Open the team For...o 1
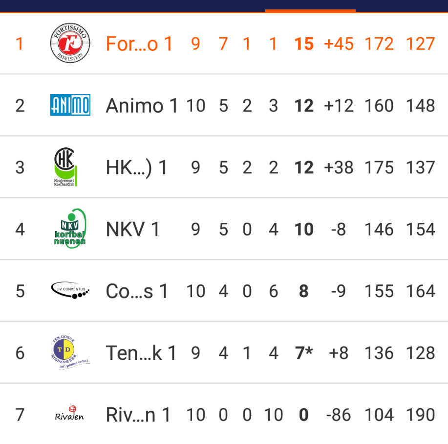448x444 pixels. point(139,44)
